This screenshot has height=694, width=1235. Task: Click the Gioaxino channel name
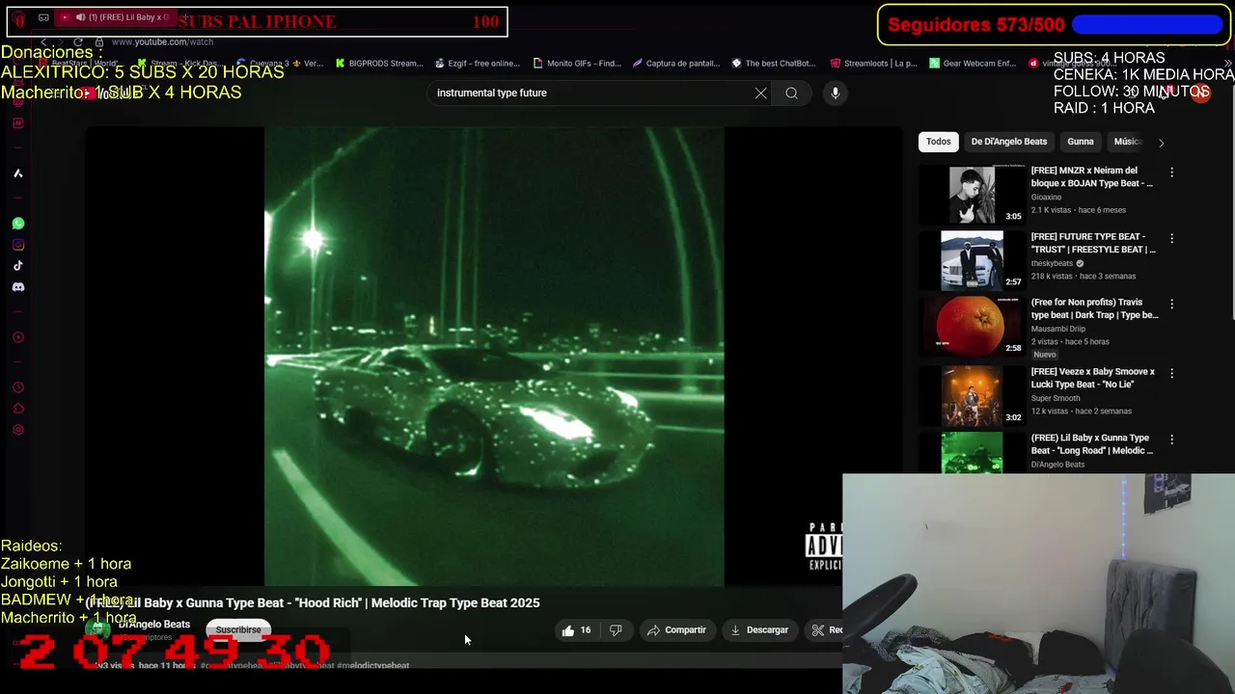click(1046, 198)
